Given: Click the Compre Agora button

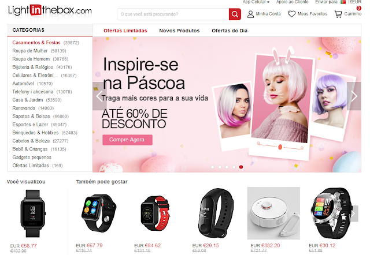Looking at the screenshot, I should tap(127, 140).
